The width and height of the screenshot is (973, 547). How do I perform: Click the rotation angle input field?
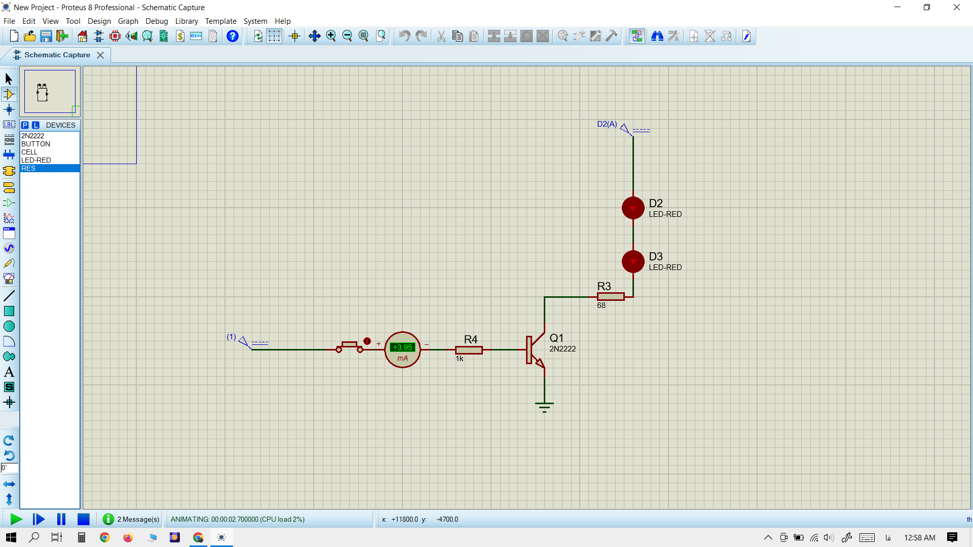click(10, 468)
